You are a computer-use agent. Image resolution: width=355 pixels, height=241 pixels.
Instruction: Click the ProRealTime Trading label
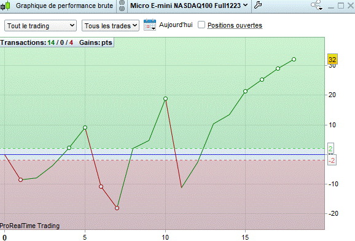click(29, 226)
